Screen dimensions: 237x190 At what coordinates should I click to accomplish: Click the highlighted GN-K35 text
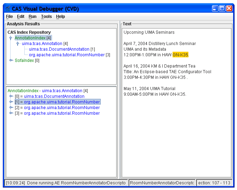pos(180,55)
